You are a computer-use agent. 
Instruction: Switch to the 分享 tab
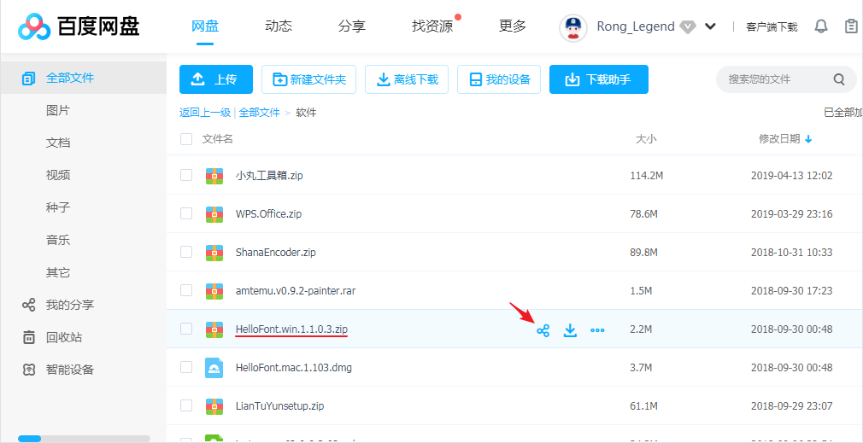click(x=352, y=26)
